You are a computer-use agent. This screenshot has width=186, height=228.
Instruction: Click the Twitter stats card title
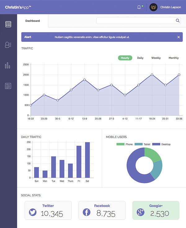48,206
